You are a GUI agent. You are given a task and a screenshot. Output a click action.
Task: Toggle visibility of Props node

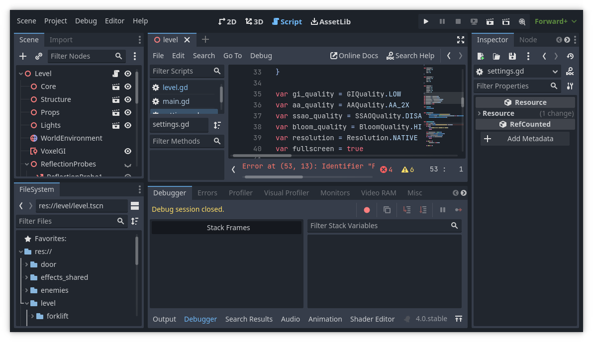pyautogui.click(x=128, y=112)
